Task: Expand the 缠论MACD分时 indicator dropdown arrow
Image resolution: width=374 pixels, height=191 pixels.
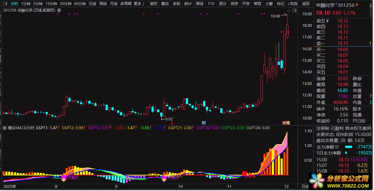Action: click(5, 128)
